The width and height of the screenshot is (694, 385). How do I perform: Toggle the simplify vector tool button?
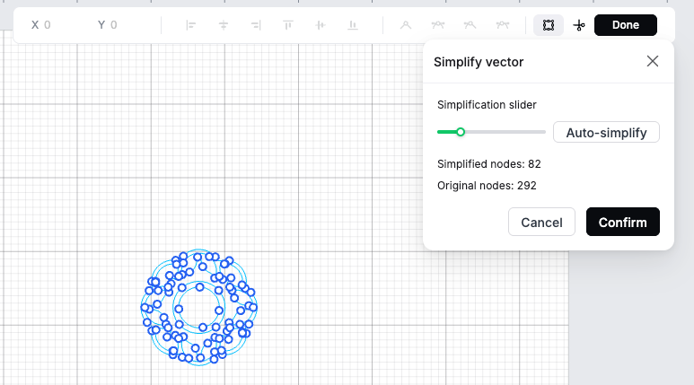click(x=549, y=25)
